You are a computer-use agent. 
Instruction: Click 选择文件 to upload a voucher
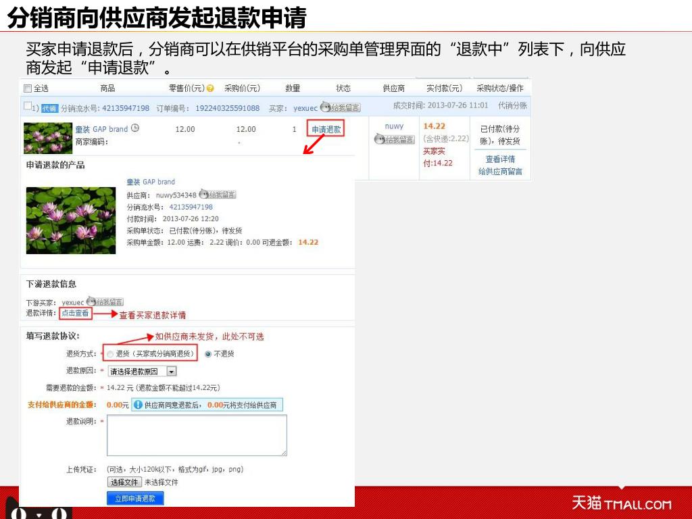coord(124,483)
